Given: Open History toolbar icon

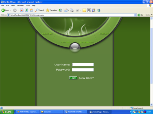Looking at the screenshot, I should click(60, 10).
